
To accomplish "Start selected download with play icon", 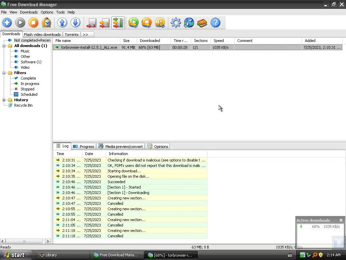I will click(20, 23).
